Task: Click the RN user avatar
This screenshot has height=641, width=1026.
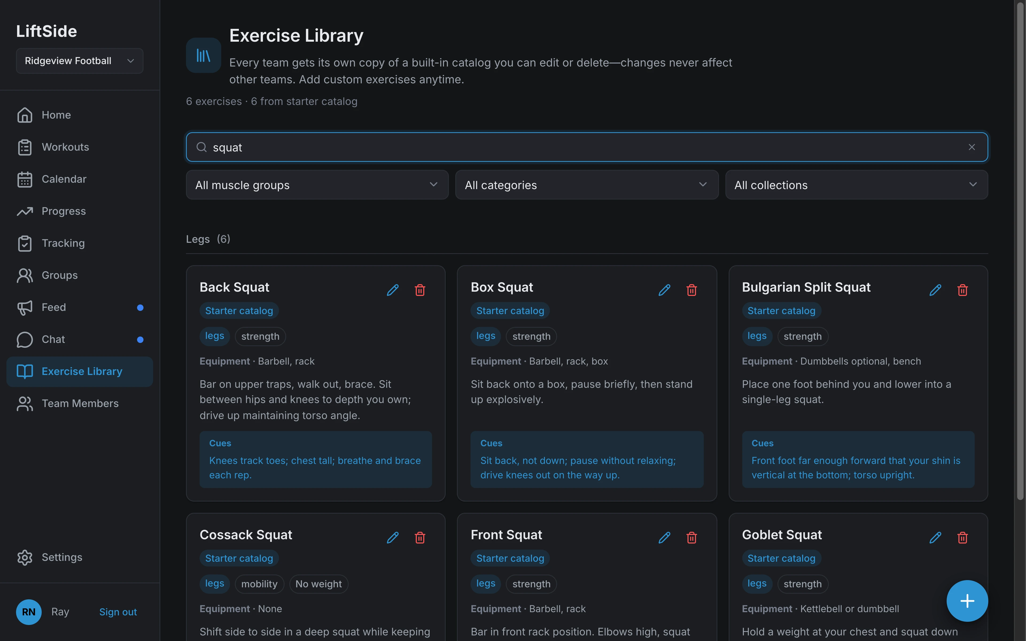Action: (29, 612)
